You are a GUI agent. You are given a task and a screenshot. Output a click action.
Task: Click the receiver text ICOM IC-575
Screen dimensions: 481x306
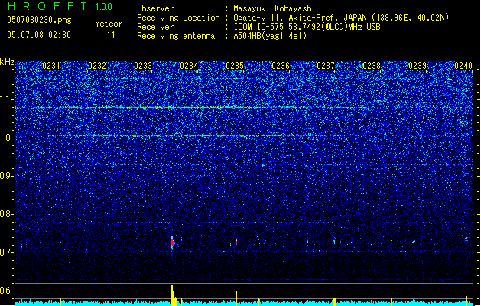[x=259, y=27]
